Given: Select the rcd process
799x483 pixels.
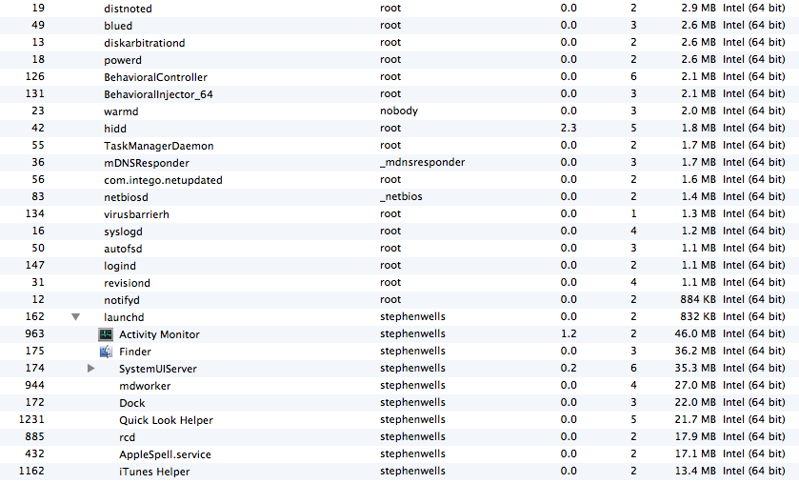Looking at the screenshot, I should tap(400, 437).
